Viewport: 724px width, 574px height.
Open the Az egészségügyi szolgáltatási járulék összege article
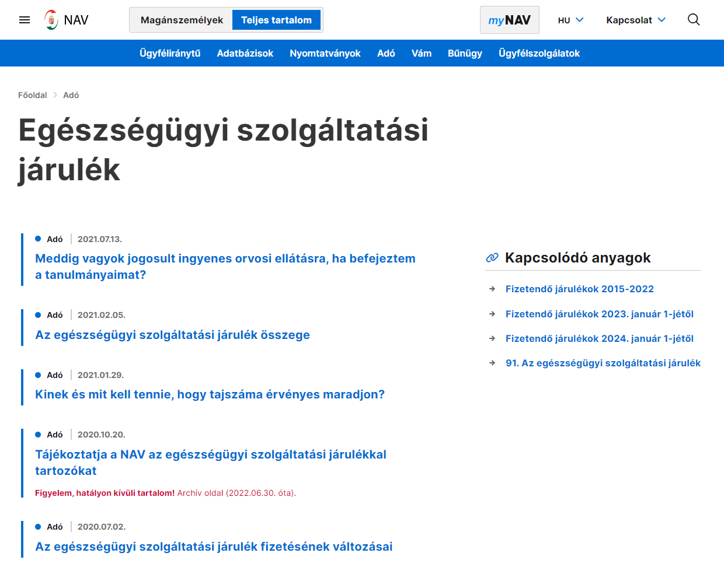172,335
